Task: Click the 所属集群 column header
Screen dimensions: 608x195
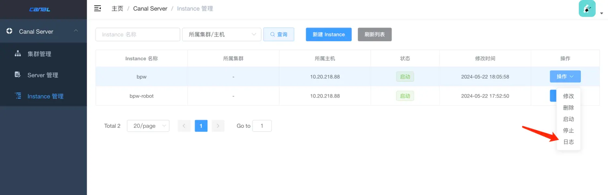Action: click(x=233, y=59)
